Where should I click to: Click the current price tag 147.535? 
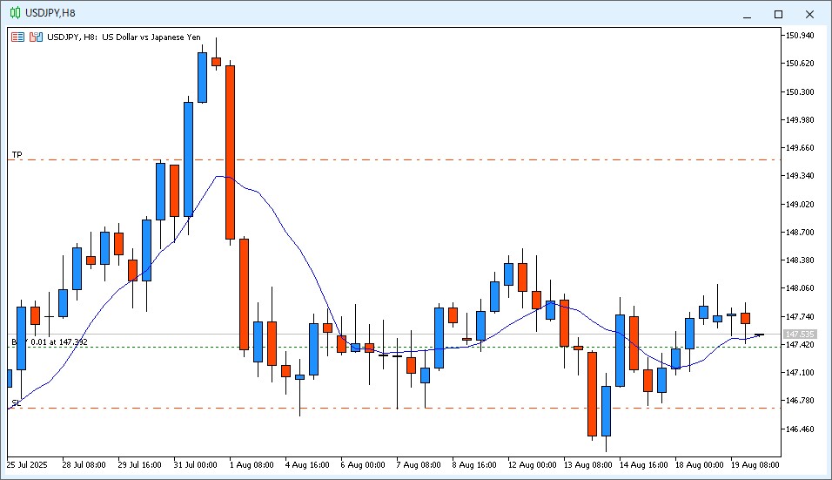800,334
